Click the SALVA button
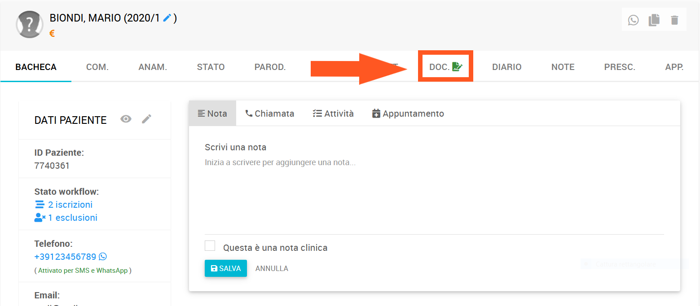 pos(226,268)
